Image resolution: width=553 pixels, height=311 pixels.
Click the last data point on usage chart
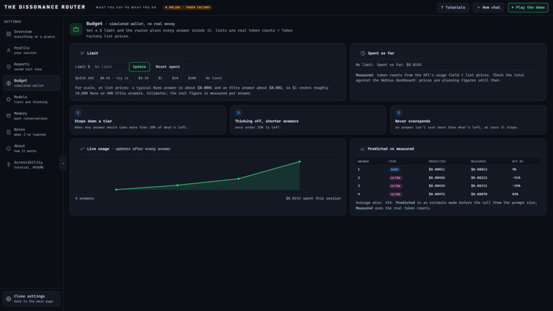[x=300, y=161]
